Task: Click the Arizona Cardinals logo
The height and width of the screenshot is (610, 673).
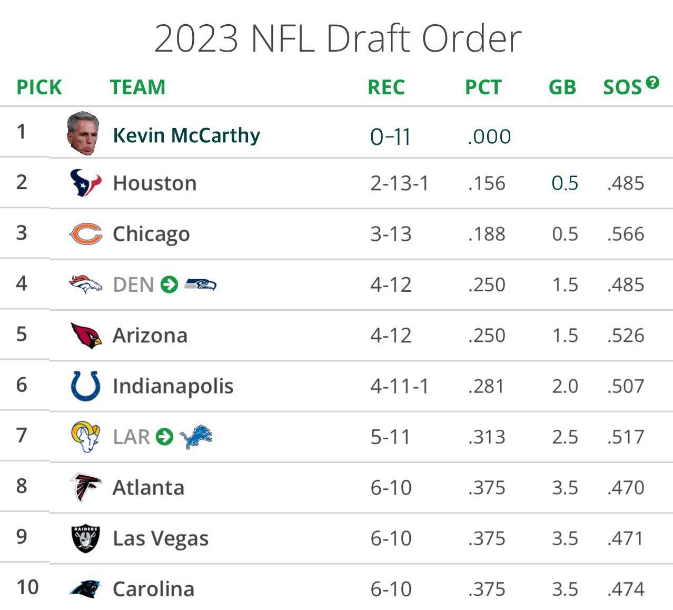Action: [86, 336]
